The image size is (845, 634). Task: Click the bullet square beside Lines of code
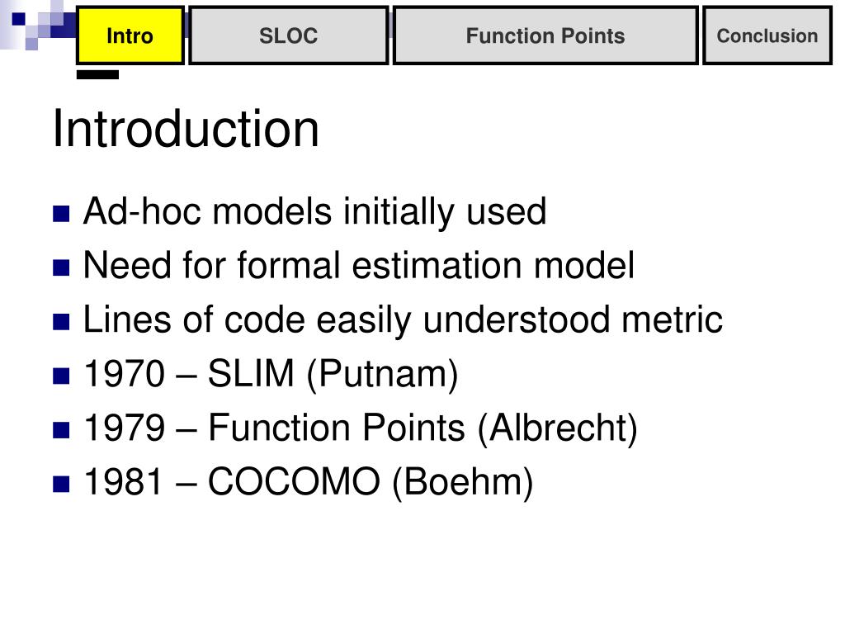click(x=61, y=321)
